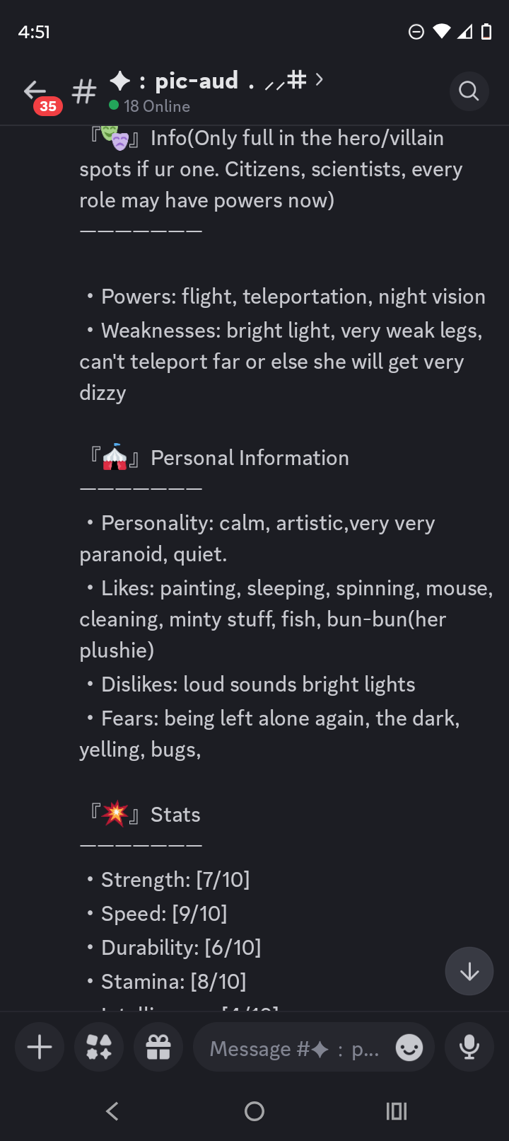This screenshot has width=509, height=1141.
Task: Open the apps launcher icon
Action: 99,1047
